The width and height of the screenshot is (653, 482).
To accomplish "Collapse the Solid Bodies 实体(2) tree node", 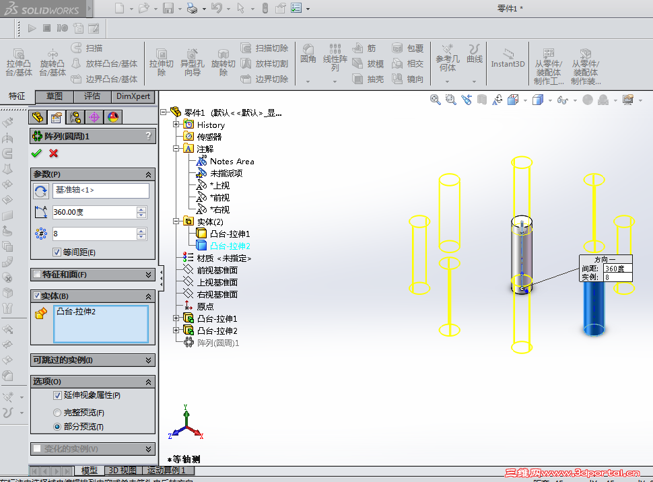I will 176,221.
